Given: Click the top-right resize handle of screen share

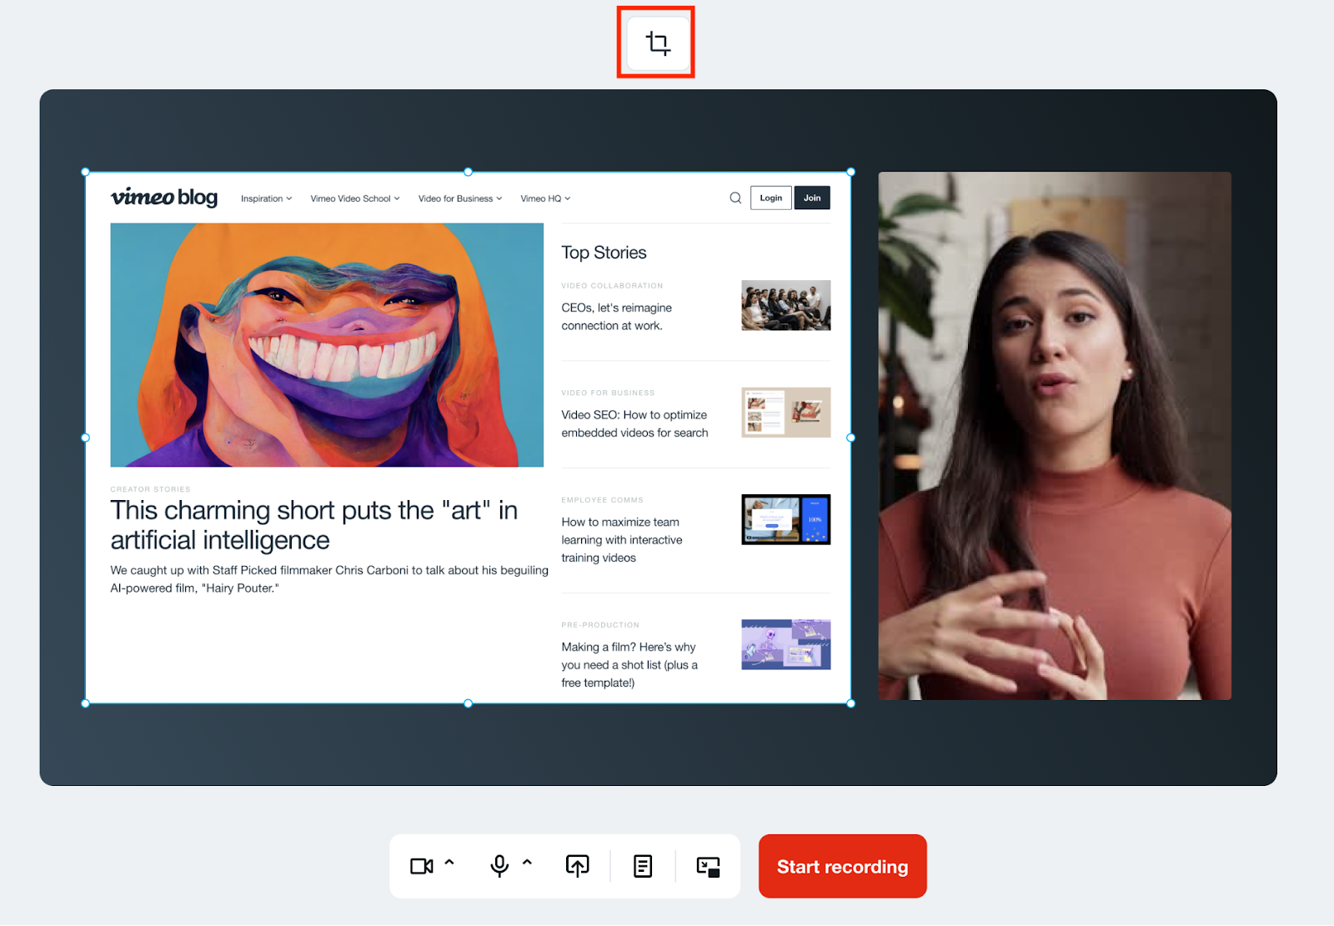Looking at the screenshot, I should click(850, 172).
